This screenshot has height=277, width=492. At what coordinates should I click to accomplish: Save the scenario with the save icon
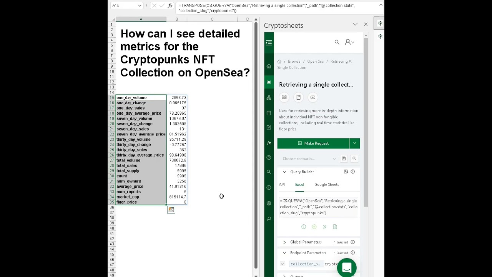point(344,159)
